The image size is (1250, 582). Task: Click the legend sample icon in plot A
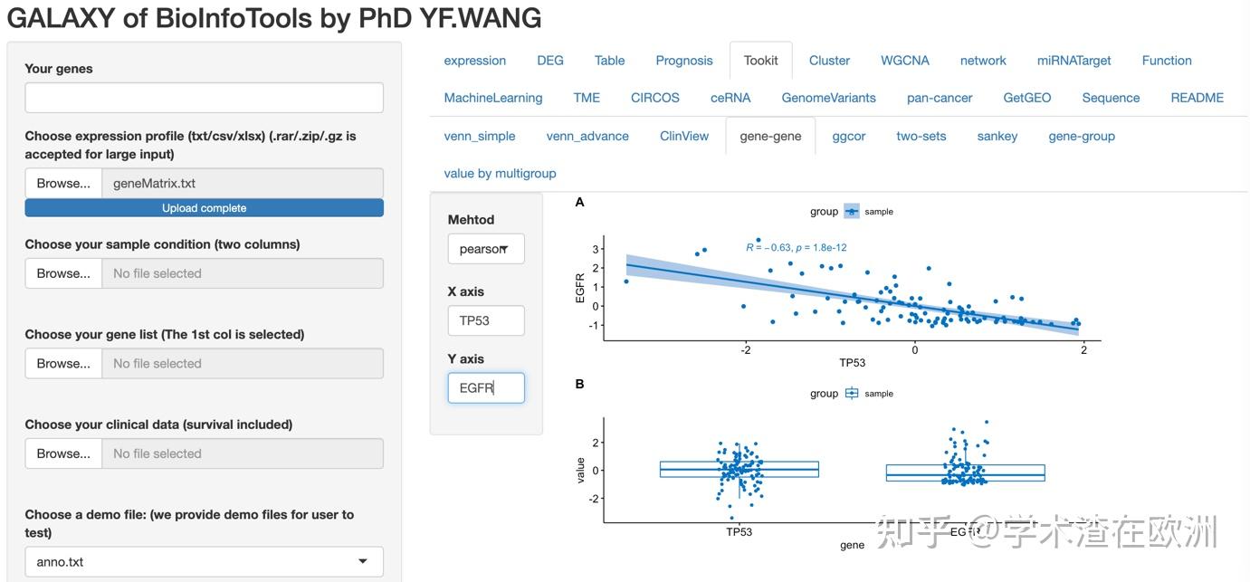pyautogui.click(x=852, y=212)
